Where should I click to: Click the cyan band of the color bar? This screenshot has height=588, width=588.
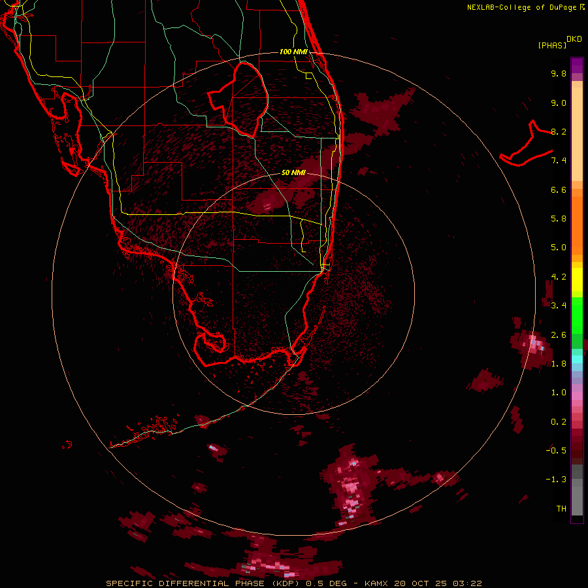(577, 359)
